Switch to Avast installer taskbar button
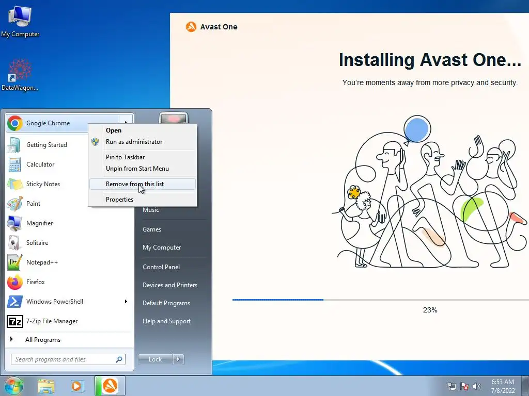Screen dimensions: 529x396 [110, 386]
